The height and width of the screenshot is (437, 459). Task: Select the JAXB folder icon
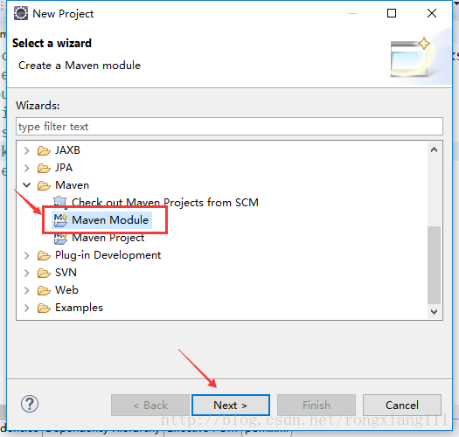click(44, 150)
